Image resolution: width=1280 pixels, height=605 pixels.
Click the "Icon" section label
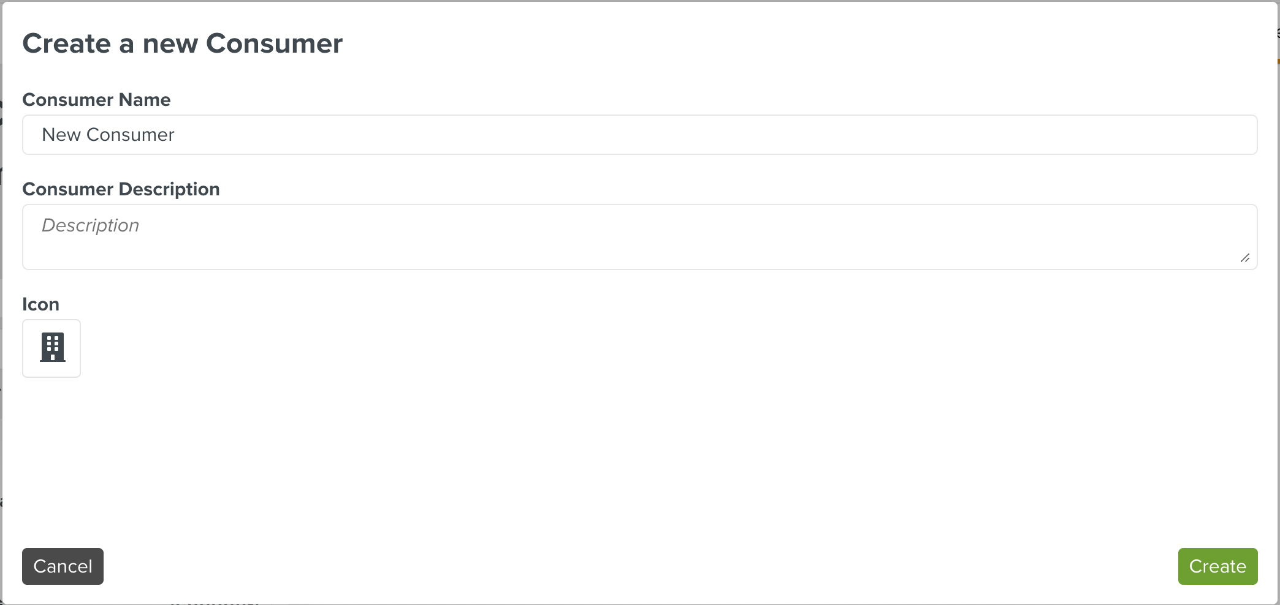point(40,304)
